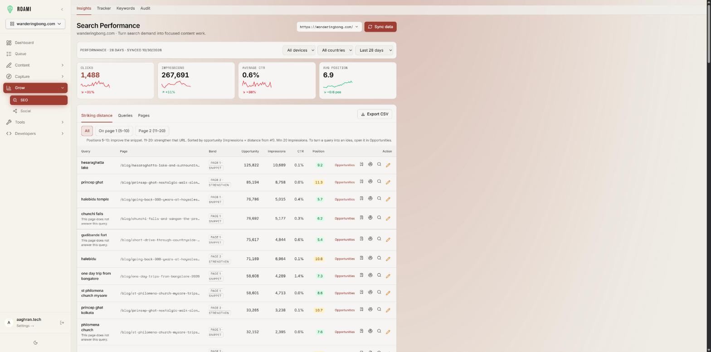Collapse the sidebar with the left chevron

tap(62, 9)
